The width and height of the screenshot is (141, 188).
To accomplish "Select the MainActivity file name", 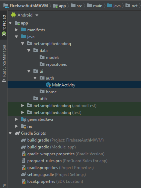I will 63,85.
